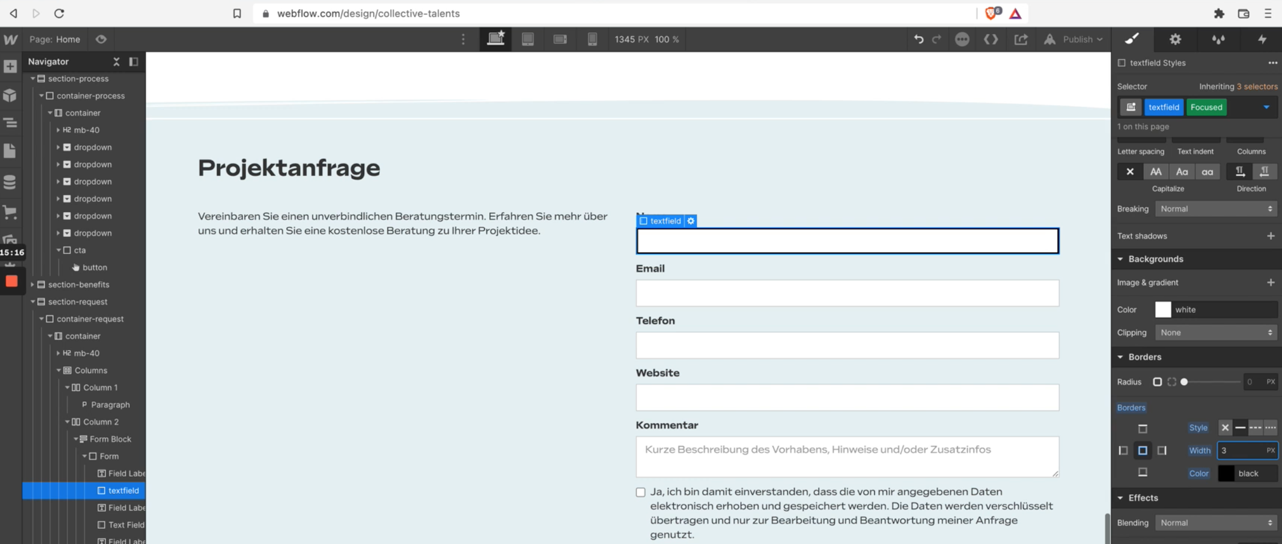The image size is (1282, 544).
Task: Undo the last change
Action: coord(918,39)
